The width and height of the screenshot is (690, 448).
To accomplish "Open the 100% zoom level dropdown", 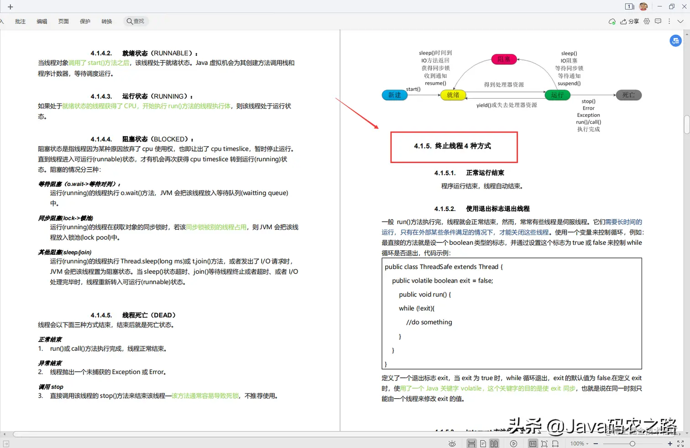I will point(579,443).
